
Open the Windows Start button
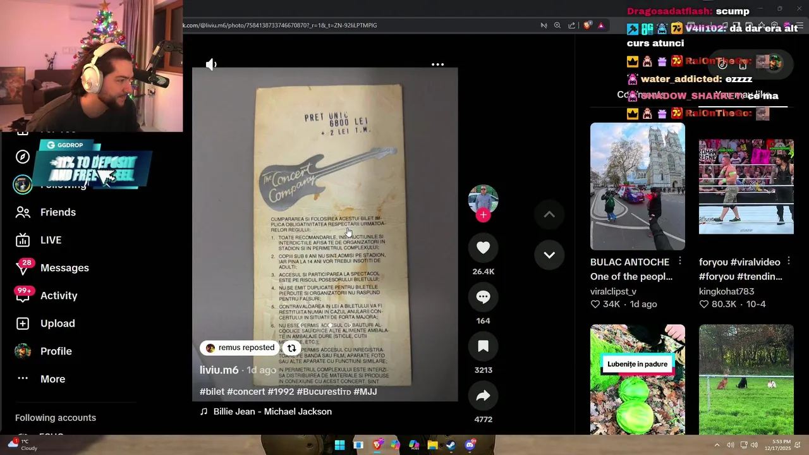(339, 446)
